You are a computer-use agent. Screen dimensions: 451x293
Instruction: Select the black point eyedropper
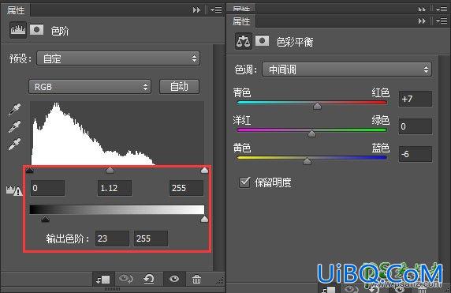pos(14,109)
